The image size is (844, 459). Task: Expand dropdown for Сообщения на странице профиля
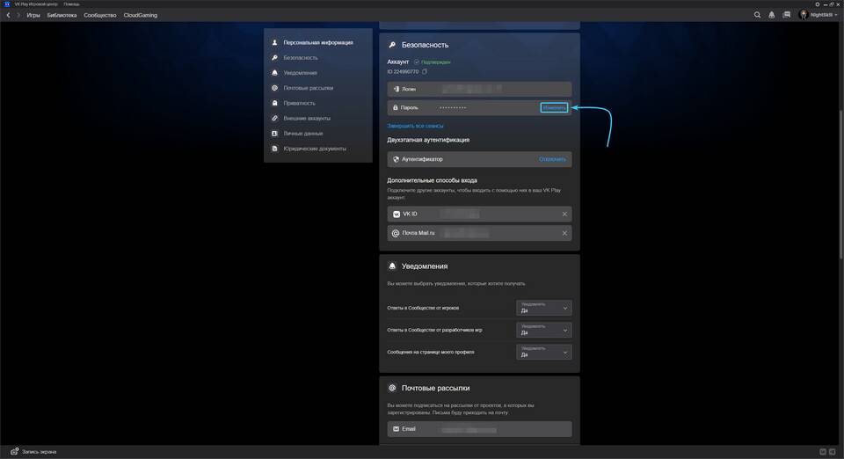[543, 352]
